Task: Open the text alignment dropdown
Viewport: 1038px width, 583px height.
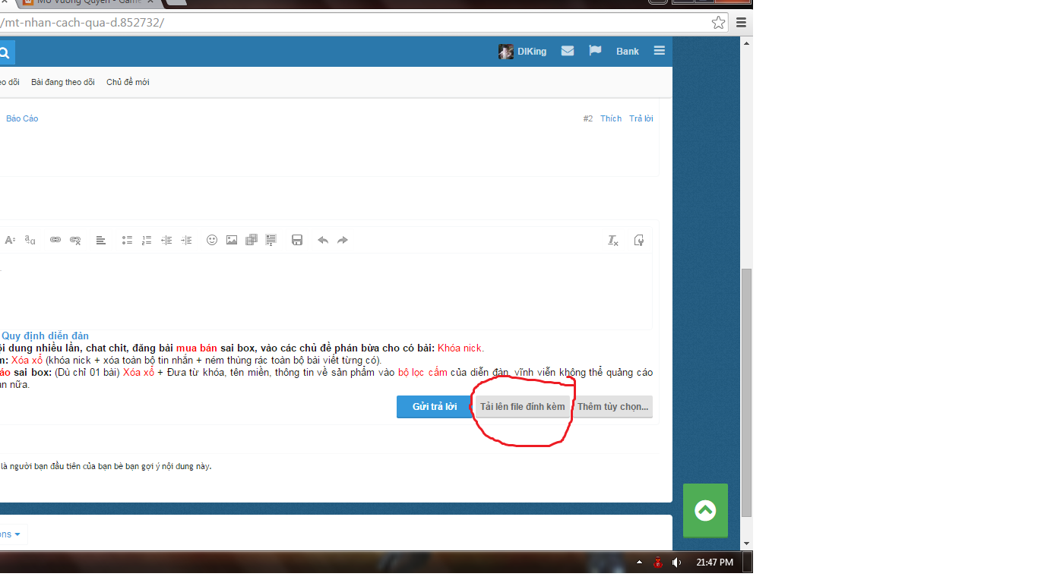Action: point(101,240)
